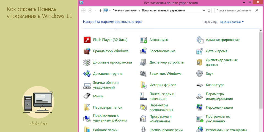This screenshot has width=264, height=132.
Task: Click the Автозапуск icon
Action: pos(143,40)
